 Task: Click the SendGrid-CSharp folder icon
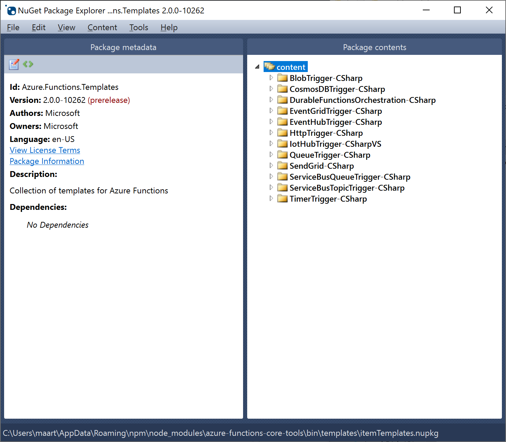point(282,166)
